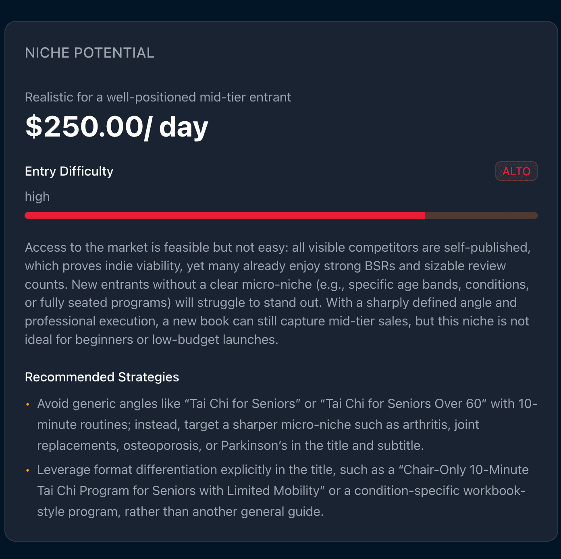Image resolution: width=561 pixels, height=559 pixels.
Task: Click the Entry Difficulty label
Action: tap(69, 171)
